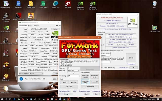Open Microsoft Edge from the taskbar

(x=14, y=99)
